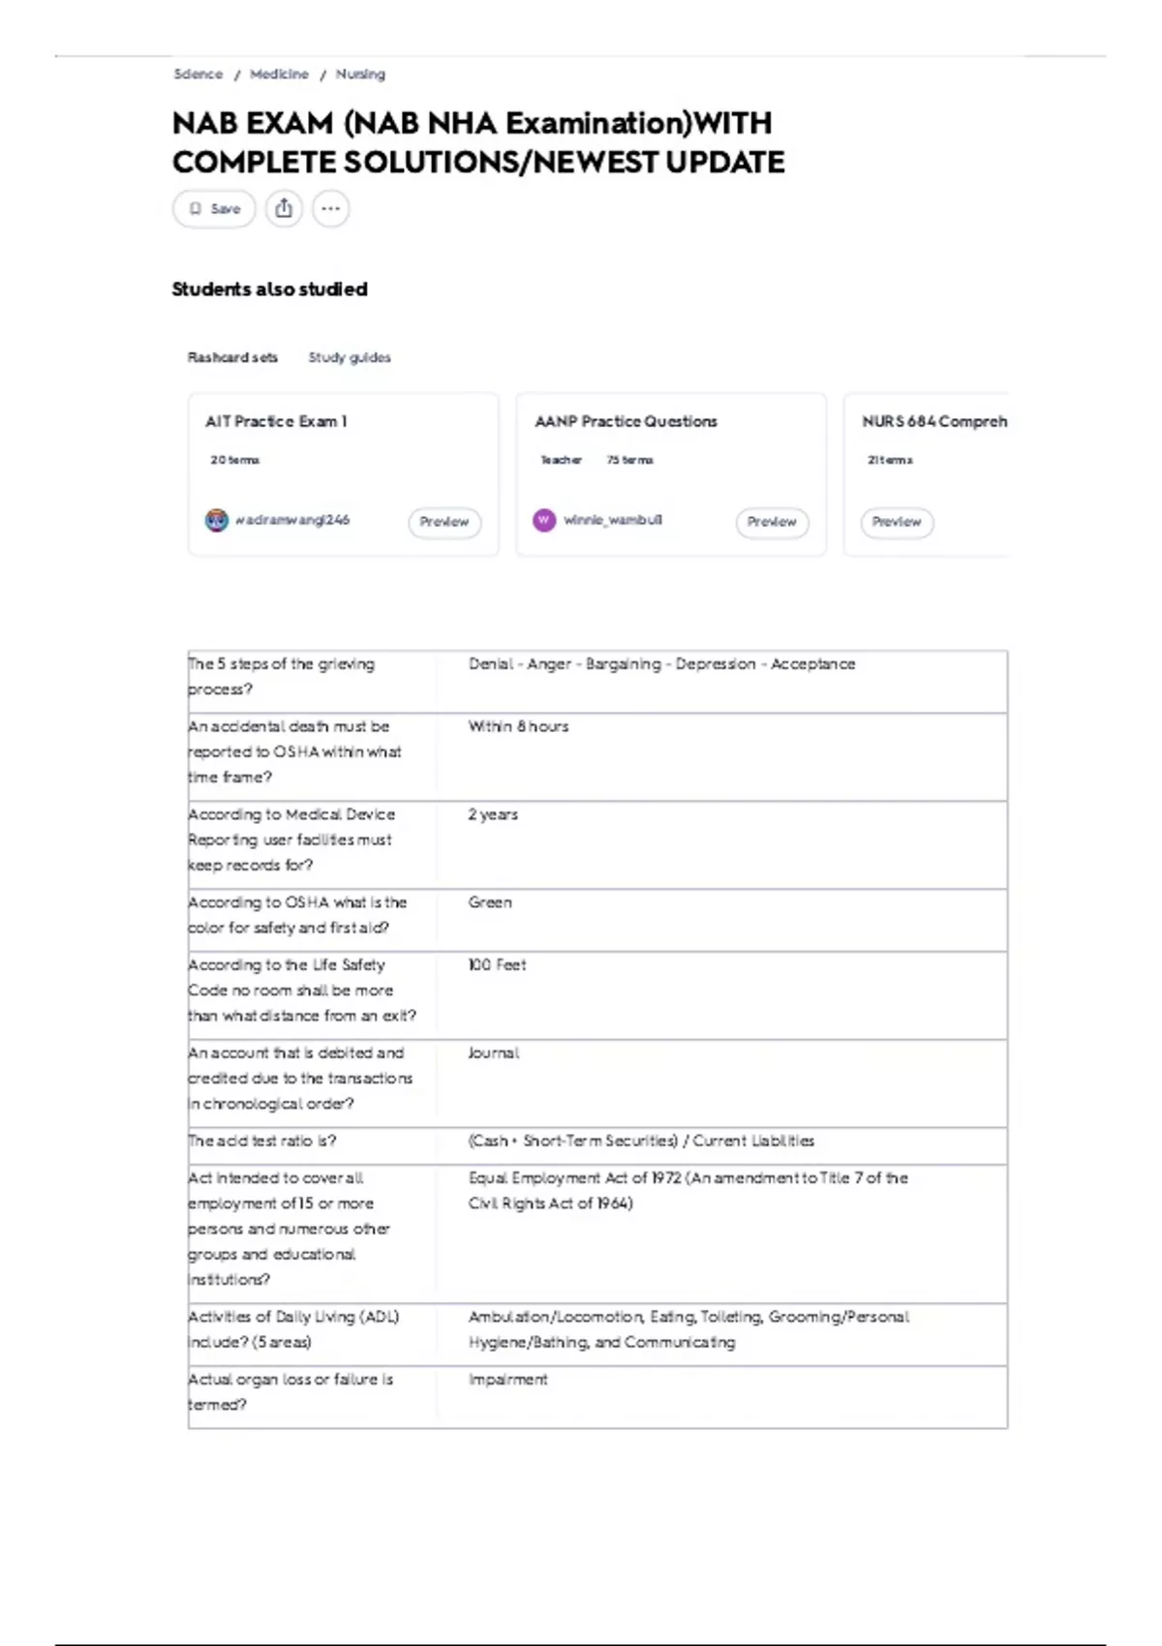Click wadranwangi246 user avatar icon
This screenshot has width=1162, height=1646.
pyautogui.click(x=216, y=520)
